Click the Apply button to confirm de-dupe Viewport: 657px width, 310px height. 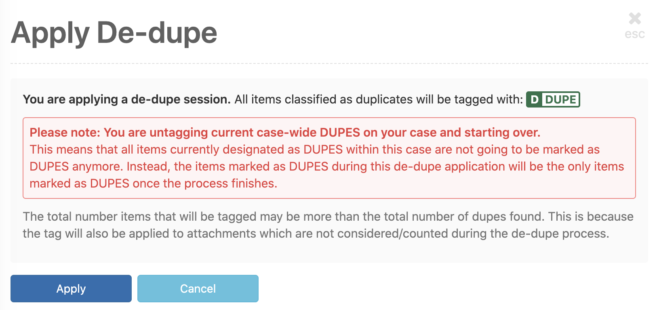click(71, 288)
